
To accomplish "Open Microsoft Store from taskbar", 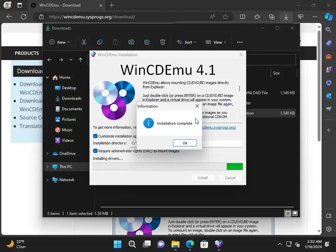I will tap(204, 244).
